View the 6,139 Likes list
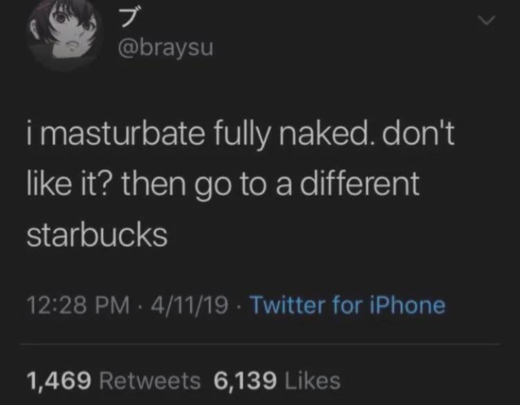 point(277,381)
